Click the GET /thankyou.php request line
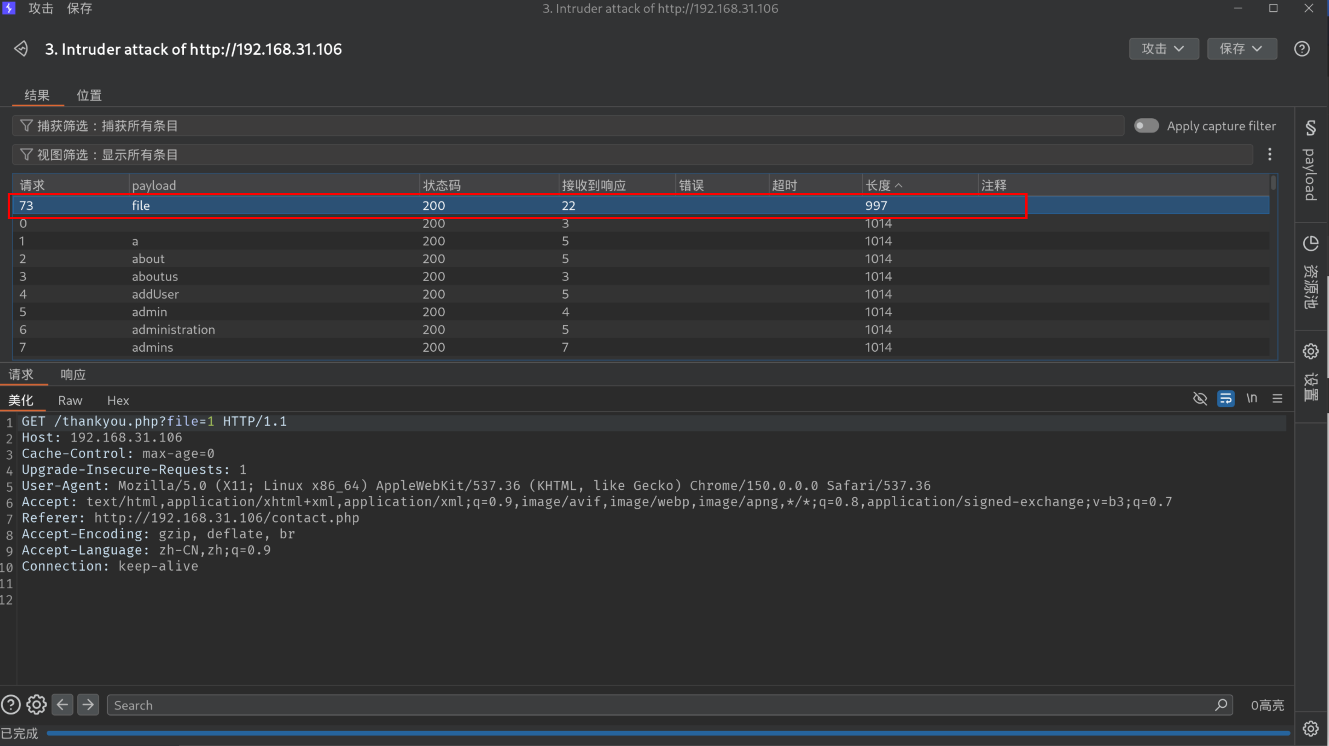1329x746 pixels. 154,422
